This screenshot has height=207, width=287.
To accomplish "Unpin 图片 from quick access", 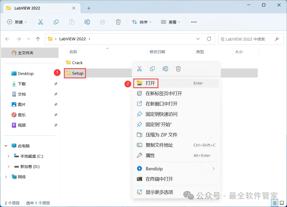I will tap(56, 104).
